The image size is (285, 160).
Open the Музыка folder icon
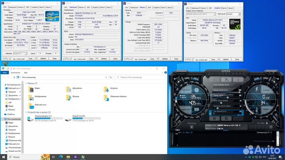[68, 98]
